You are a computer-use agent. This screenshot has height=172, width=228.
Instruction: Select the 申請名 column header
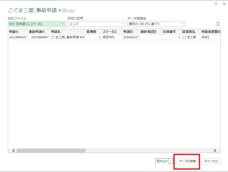68,32
